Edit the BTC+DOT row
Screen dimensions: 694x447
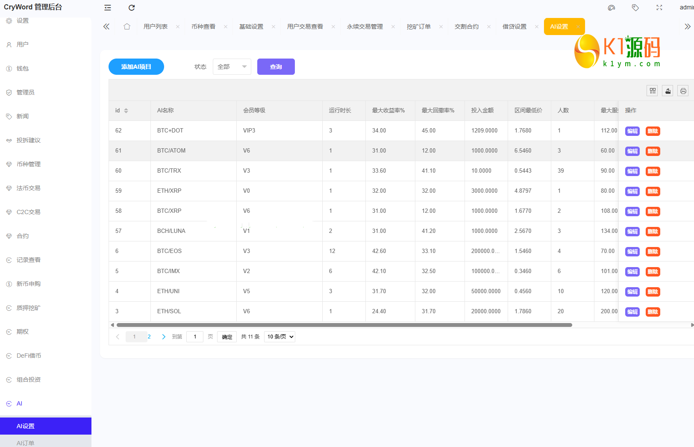point(632,131)
